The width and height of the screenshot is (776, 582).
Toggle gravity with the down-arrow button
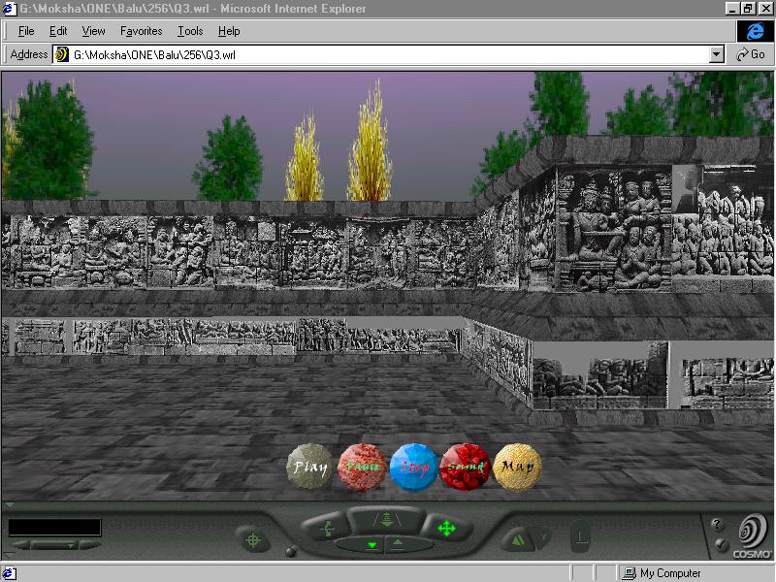[x=371, y=545]
